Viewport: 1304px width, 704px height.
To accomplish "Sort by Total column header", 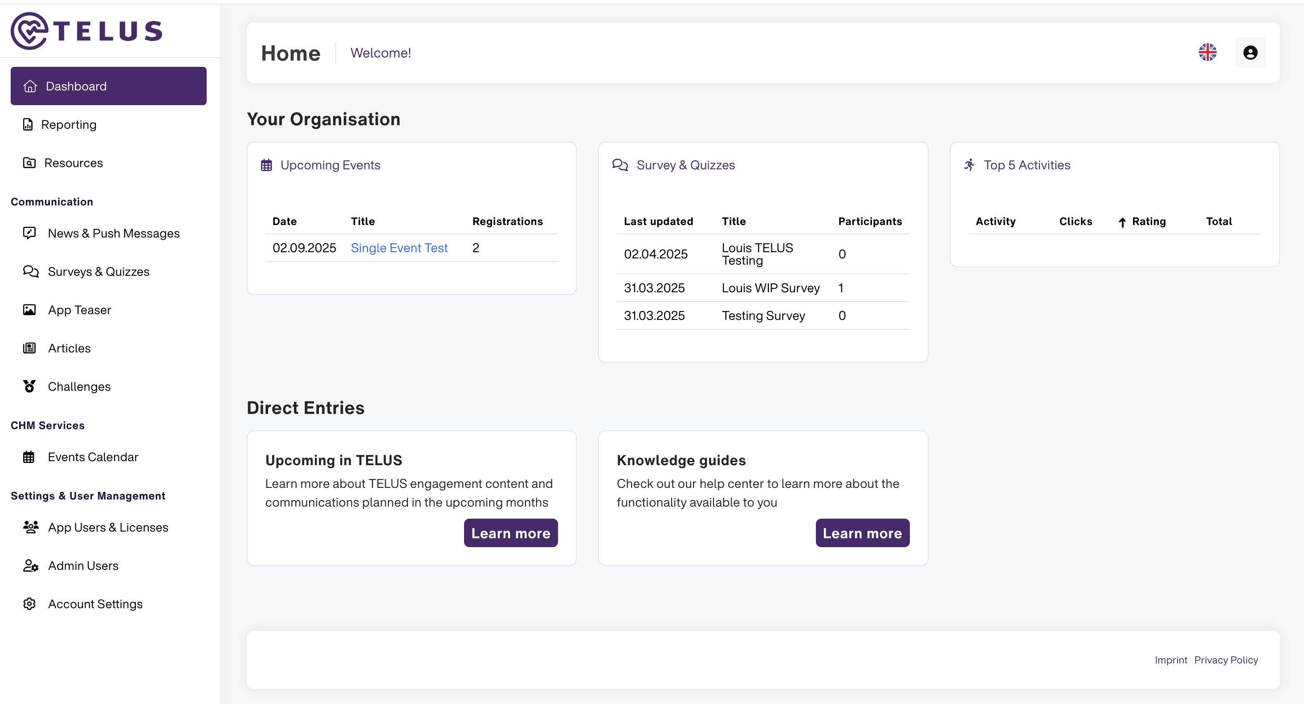I will point(1218,221).
